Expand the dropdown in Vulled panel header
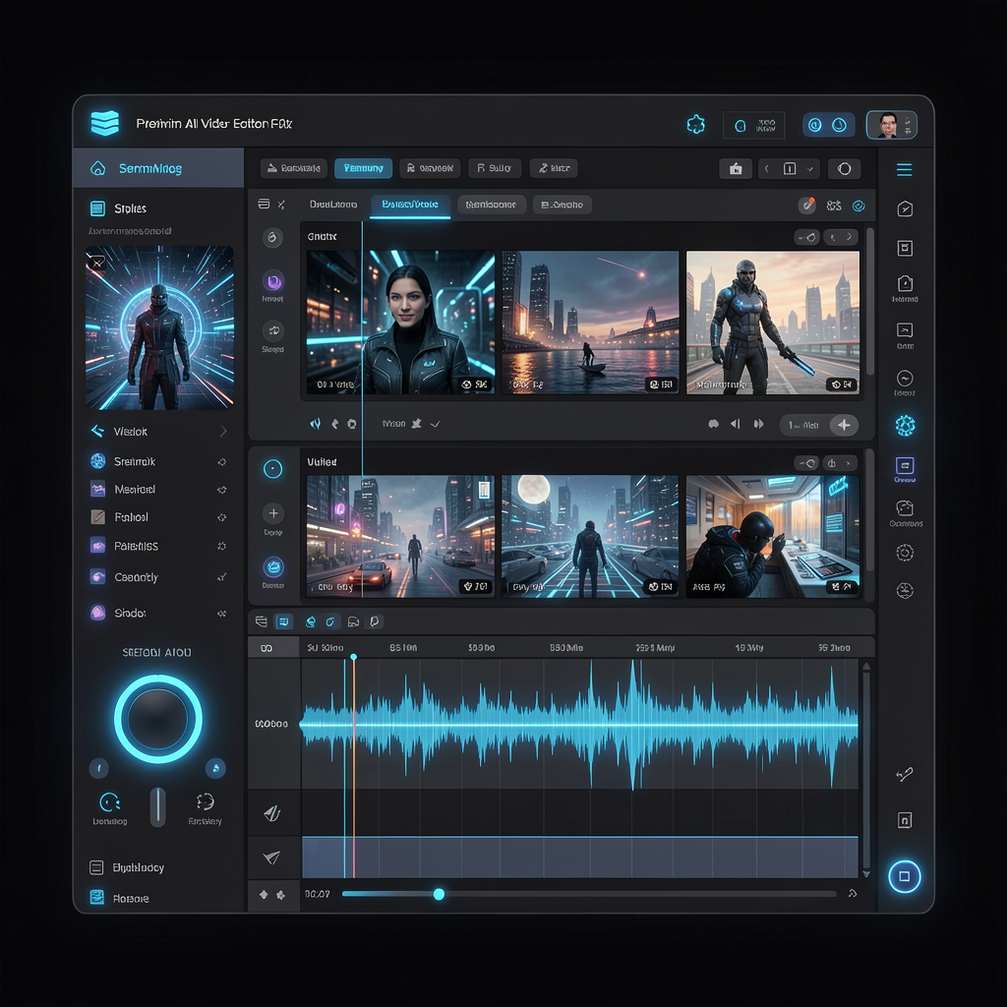1007x1007 pixels. point(849,463)
